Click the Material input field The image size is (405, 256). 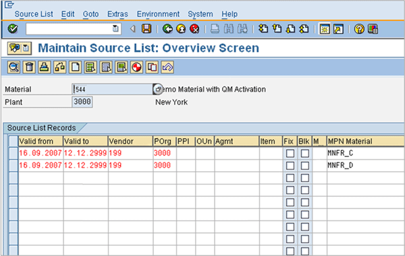(113, 89)
